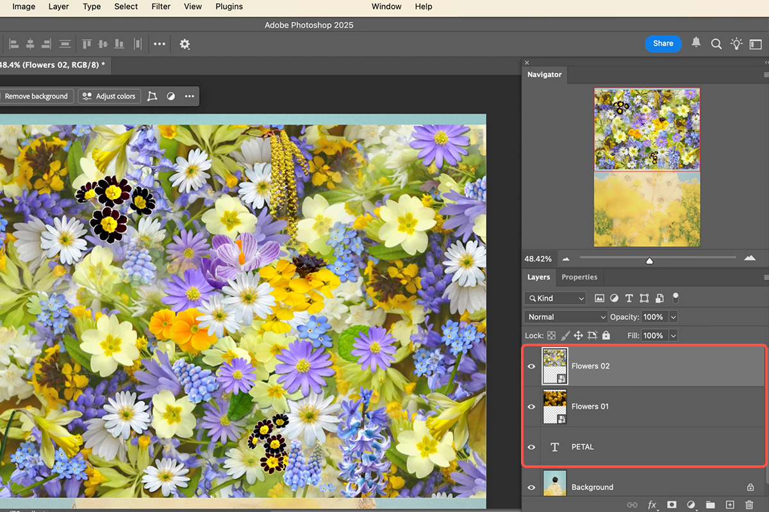This screenshot has height=512, width=769.
Task: Lock all with the padlock icon
Action: (606, 335)
